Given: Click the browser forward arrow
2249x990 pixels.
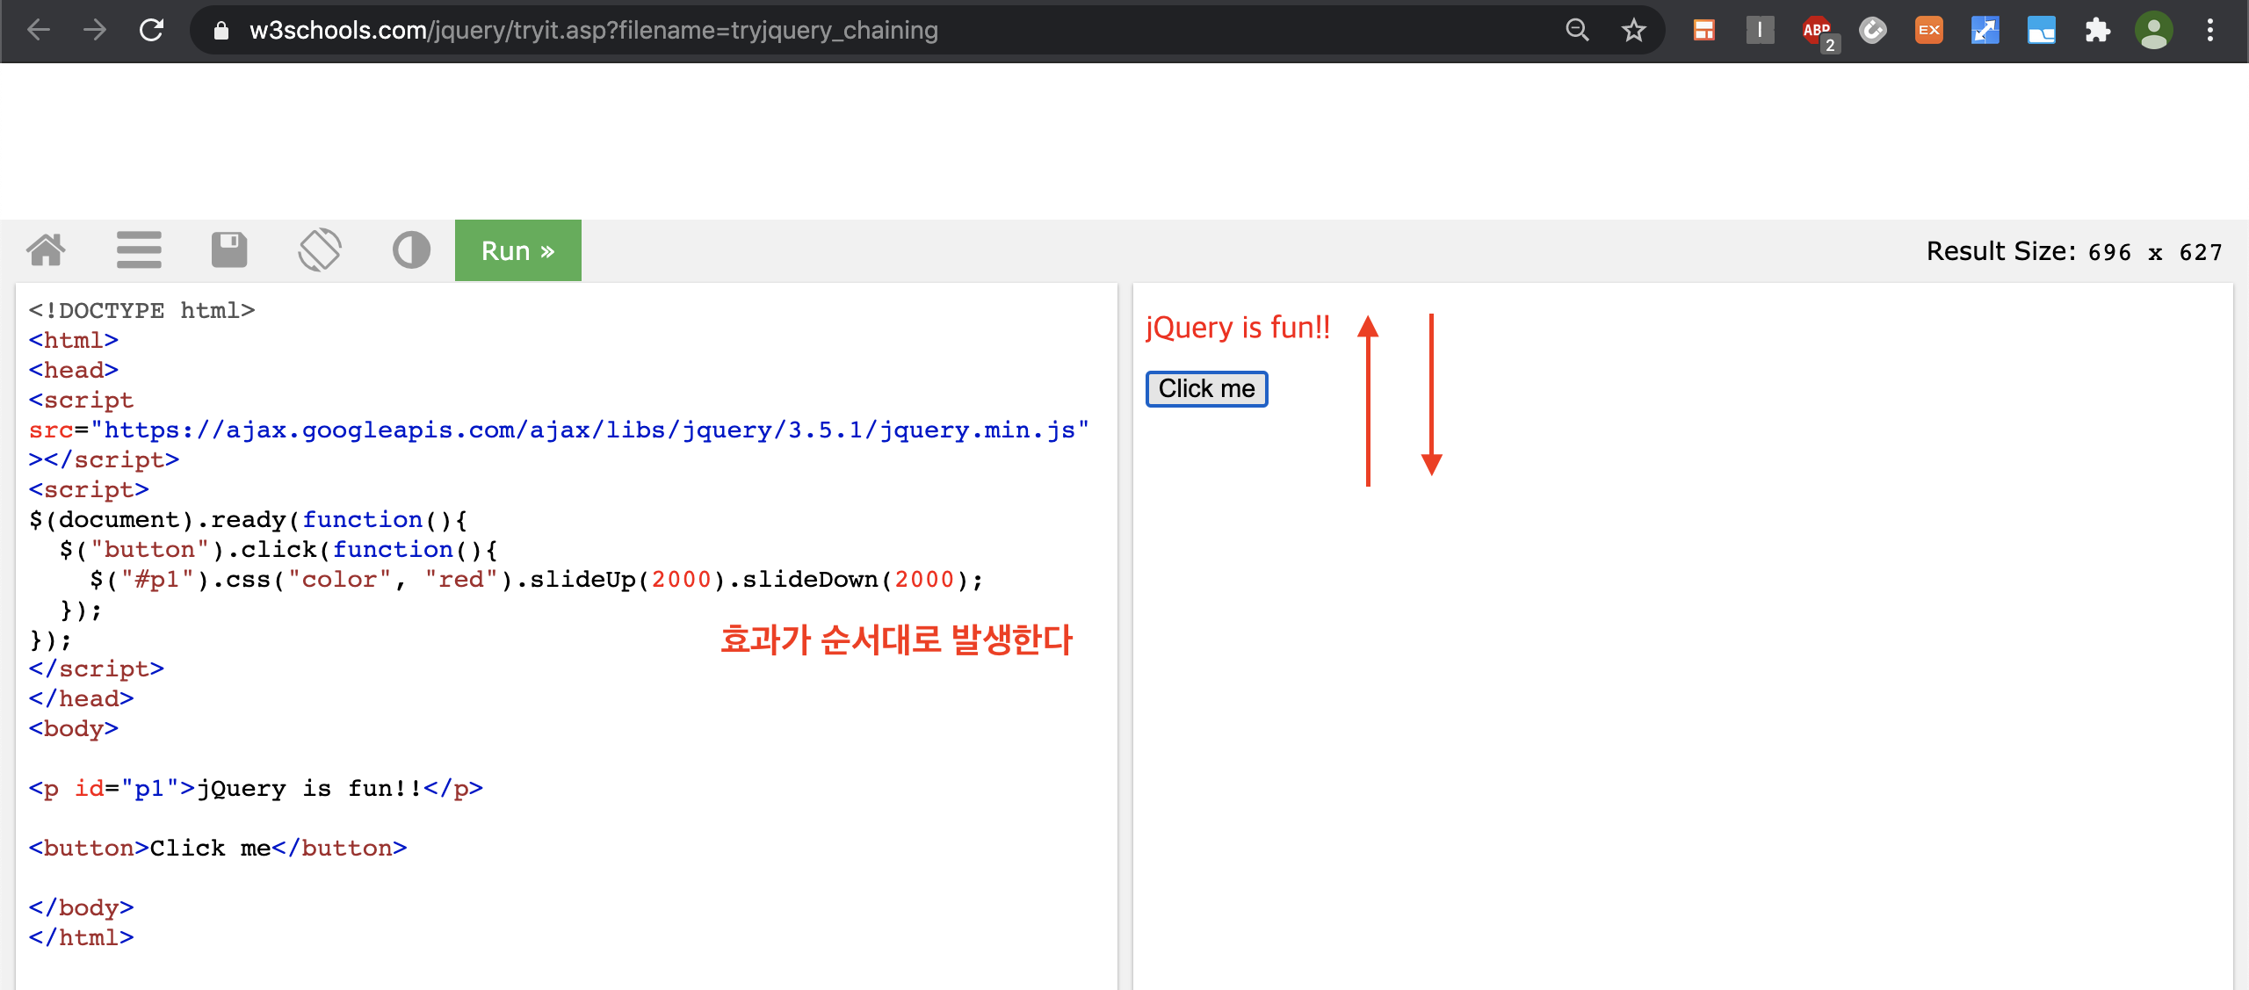Looking at the screenshot, I should click(95, 31).
